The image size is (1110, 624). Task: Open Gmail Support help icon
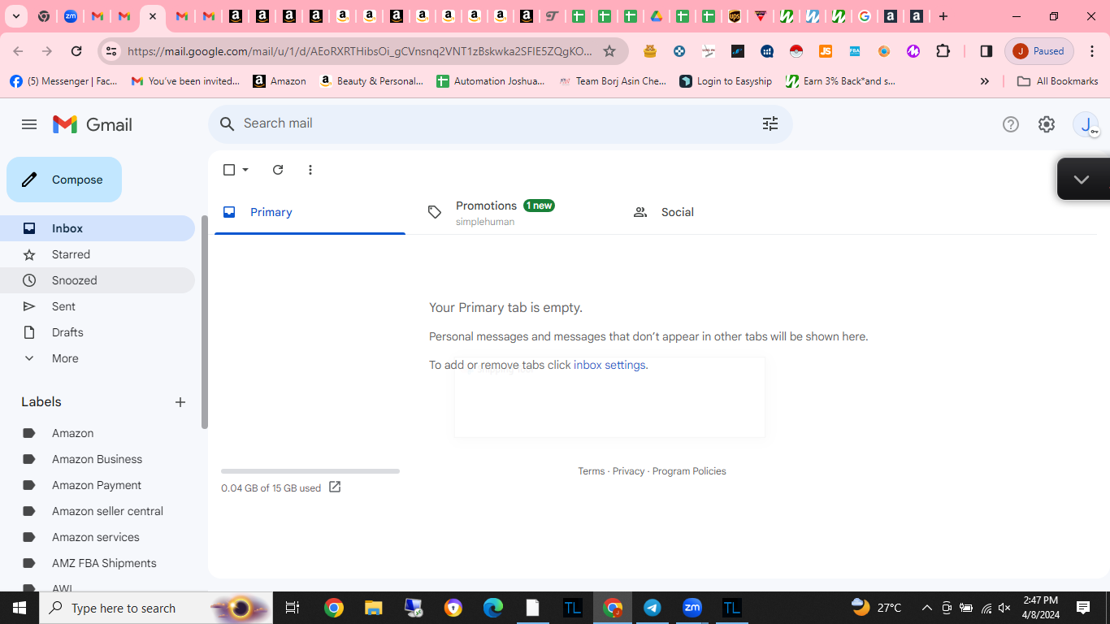pos(1011,124)
